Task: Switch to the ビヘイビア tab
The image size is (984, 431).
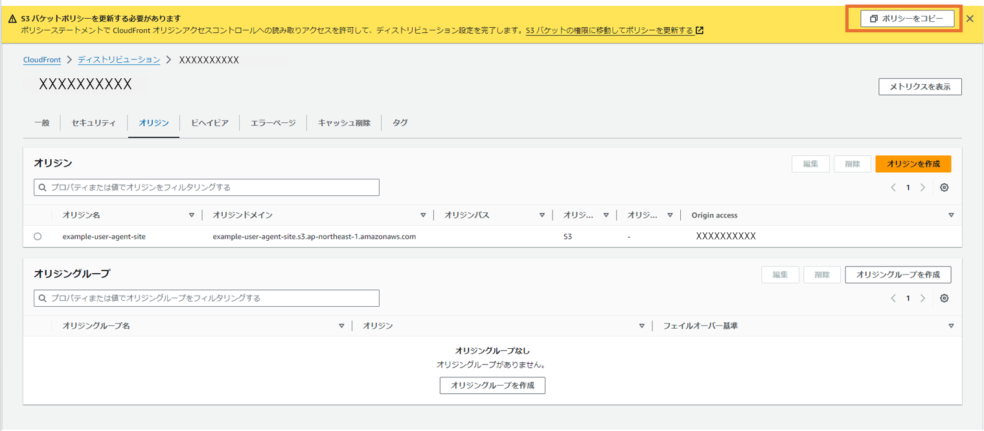Action: tap(209, 122)
